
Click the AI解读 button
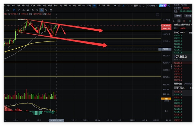pyautogui.click(x=163, y=6)
